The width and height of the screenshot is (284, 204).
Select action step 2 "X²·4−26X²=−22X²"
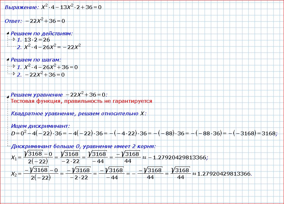click(x=52, y=47)
